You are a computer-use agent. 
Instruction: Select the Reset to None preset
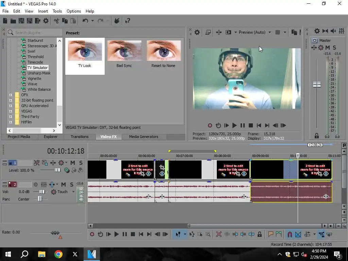[163, 54]
